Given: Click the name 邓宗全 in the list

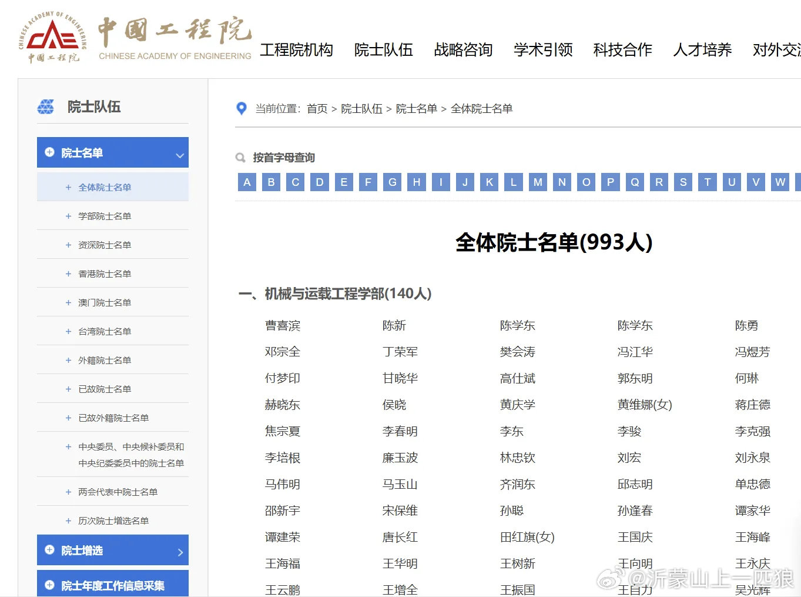Looking at the screenshot, I should click(283, 352).
